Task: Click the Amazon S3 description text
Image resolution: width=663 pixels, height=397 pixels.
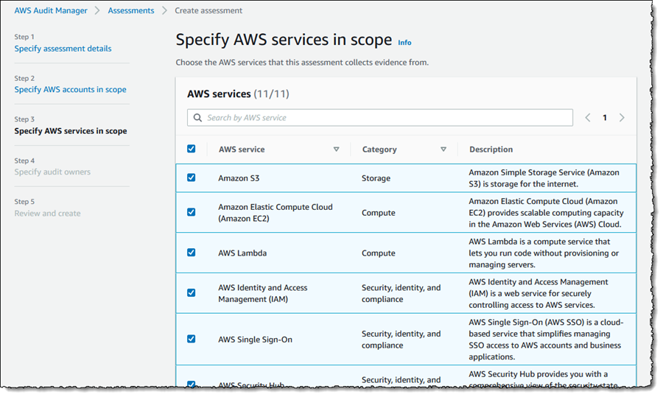Action: 544,178
